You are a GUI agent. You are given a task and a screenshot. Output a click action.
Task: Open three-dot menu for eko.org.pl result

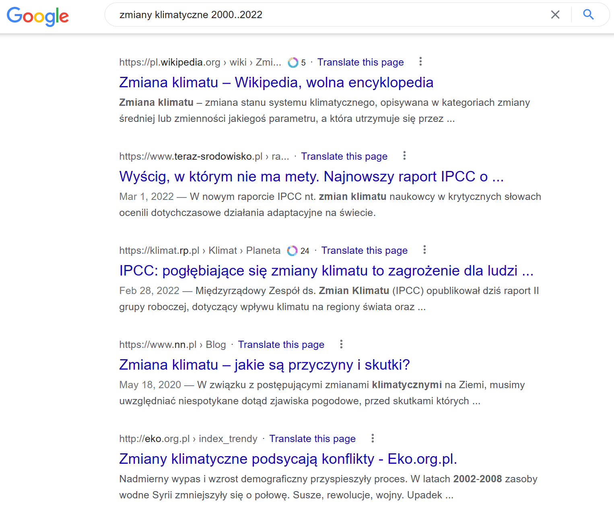pos(373,438)
